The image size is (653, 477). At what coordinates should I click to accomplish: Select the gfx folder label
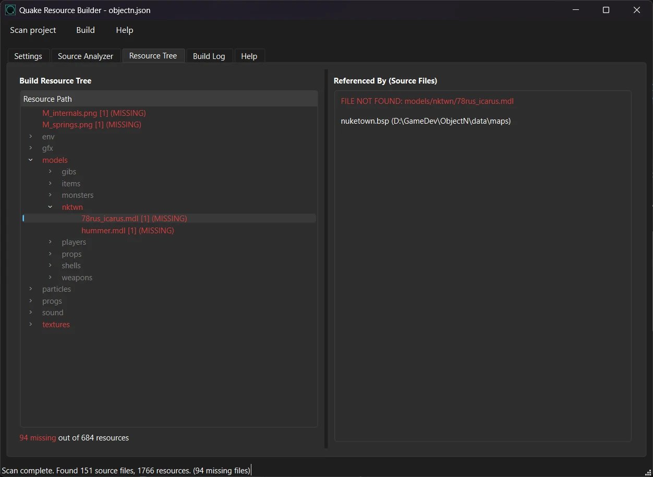click(x=48, y=148)
